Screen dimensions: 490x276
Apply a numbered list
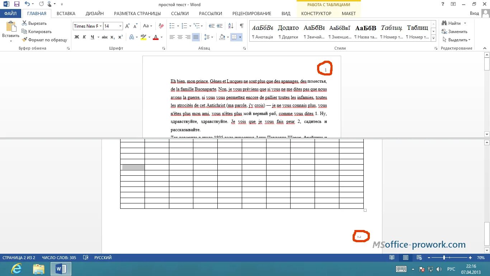coord(184,26)
